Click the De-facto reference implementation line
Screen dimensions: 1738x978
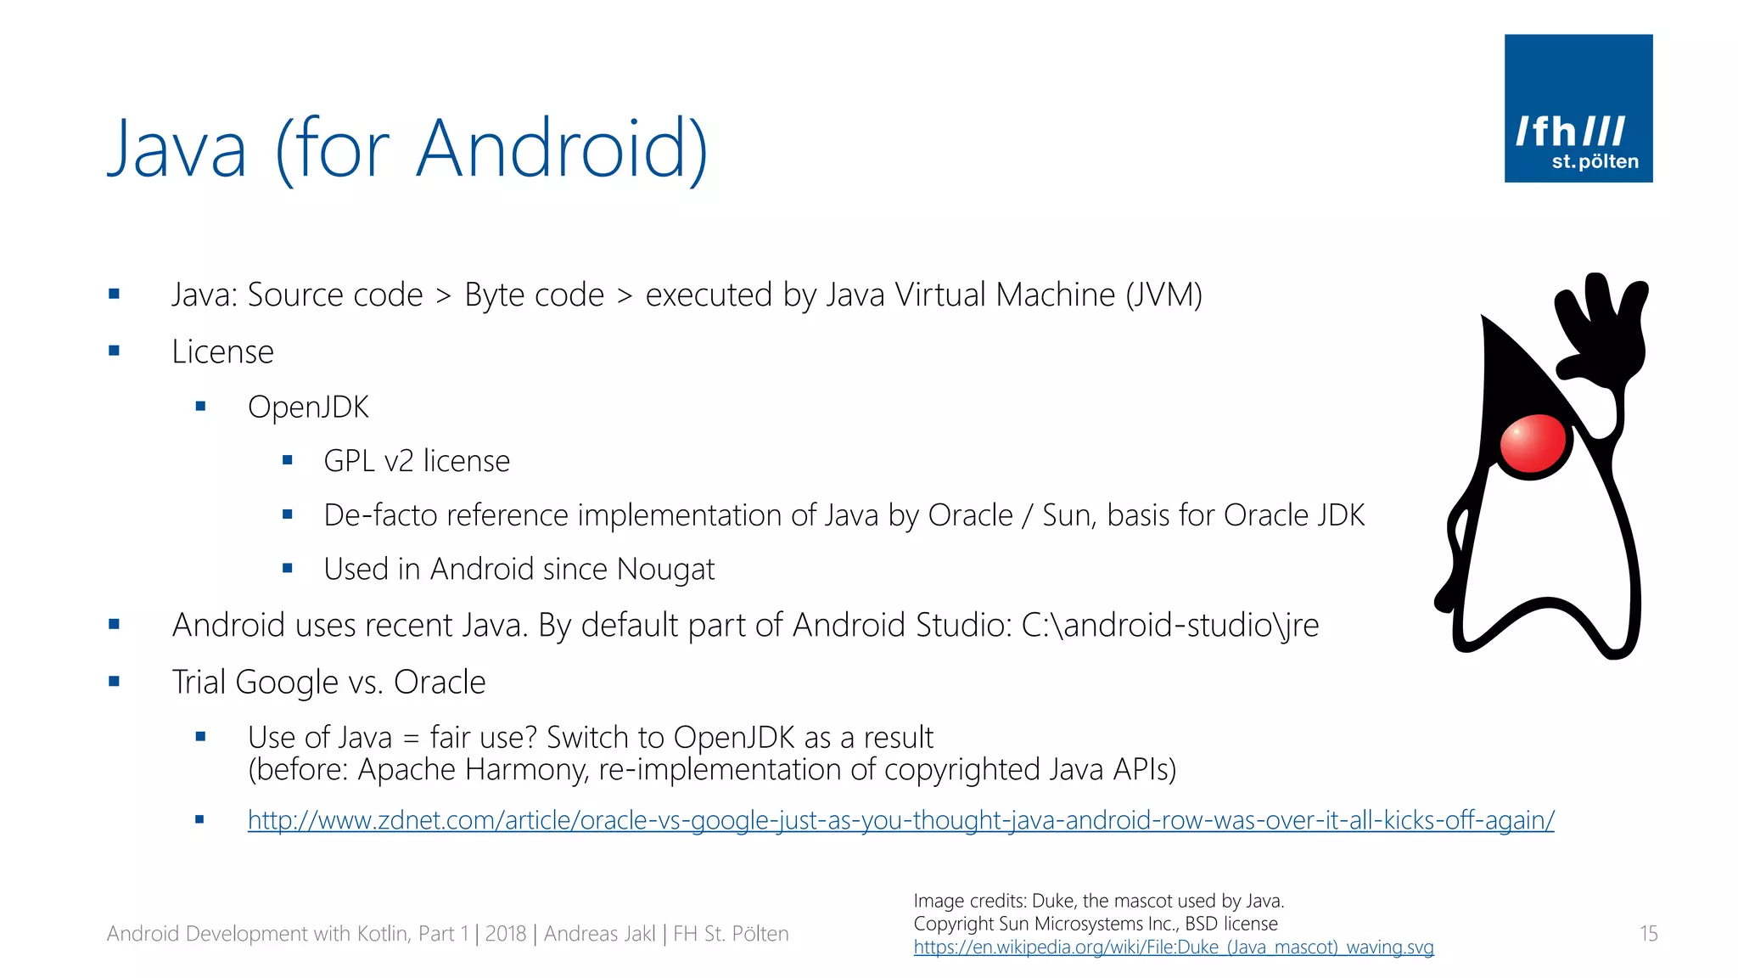pos(844,515)
